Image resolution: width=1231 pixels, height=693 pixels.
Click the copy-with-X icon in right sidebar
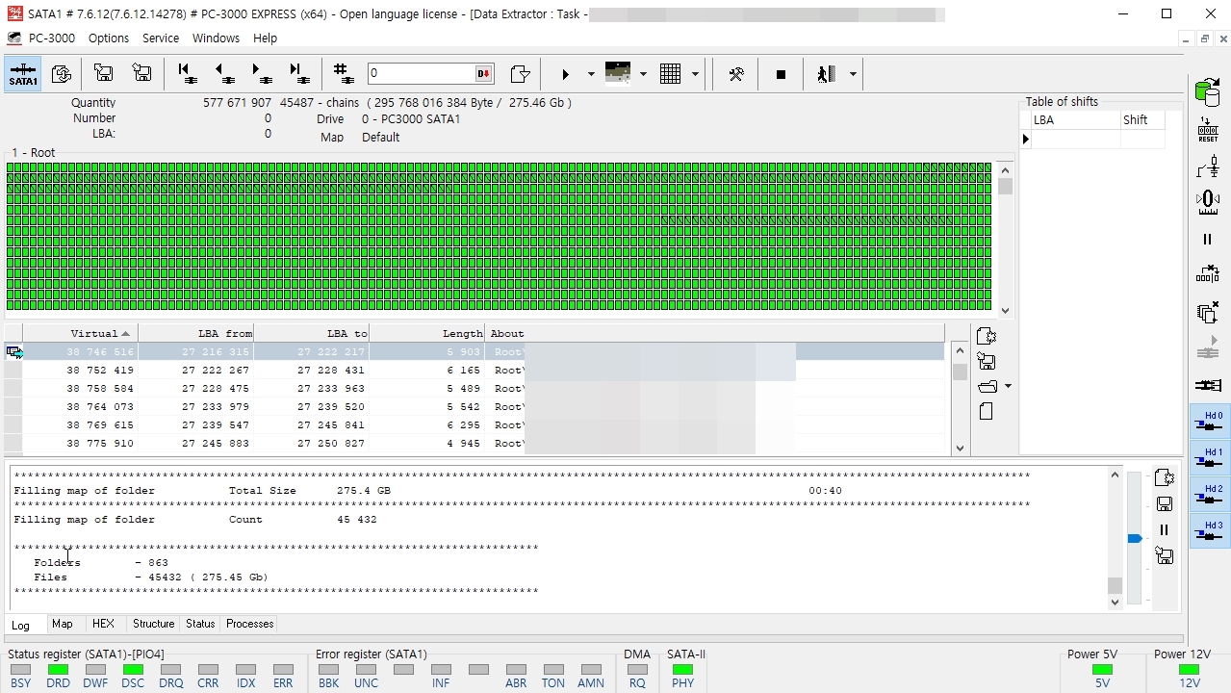click(x=1208, y=312)
